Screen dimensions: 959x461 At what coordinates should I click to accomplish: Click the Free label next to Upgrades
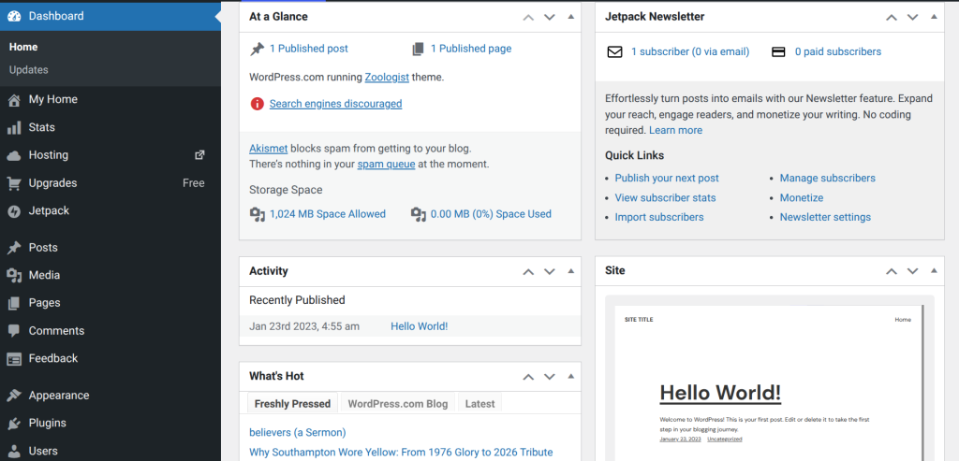[x=194, y=183]
